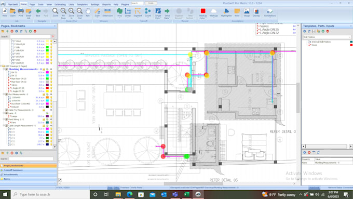Open the Reports ribbon tab
The width and height of the screenshot is (353, 199).
106,5
